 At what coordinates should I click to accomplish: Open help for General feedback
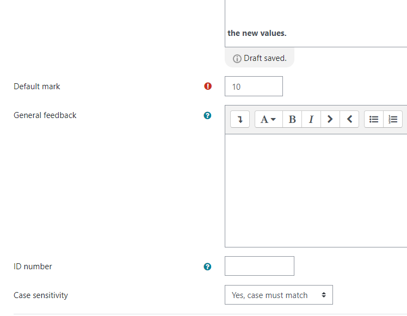point(207,115)
